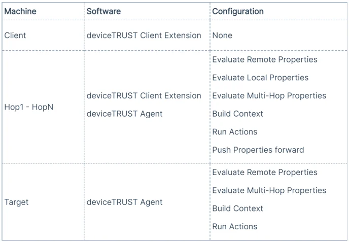349x242 pixels.
Task: Click the Target machine cell
Action: pos(16,202)
